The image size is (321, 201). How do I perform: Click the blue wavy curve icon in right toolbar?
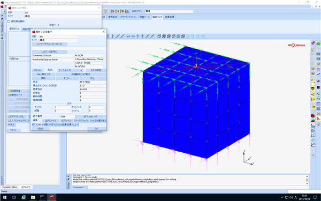(318, 75)
